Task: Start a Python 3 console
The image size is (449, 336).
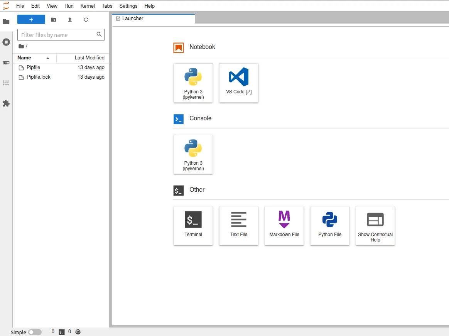Action: click(193, 154)
